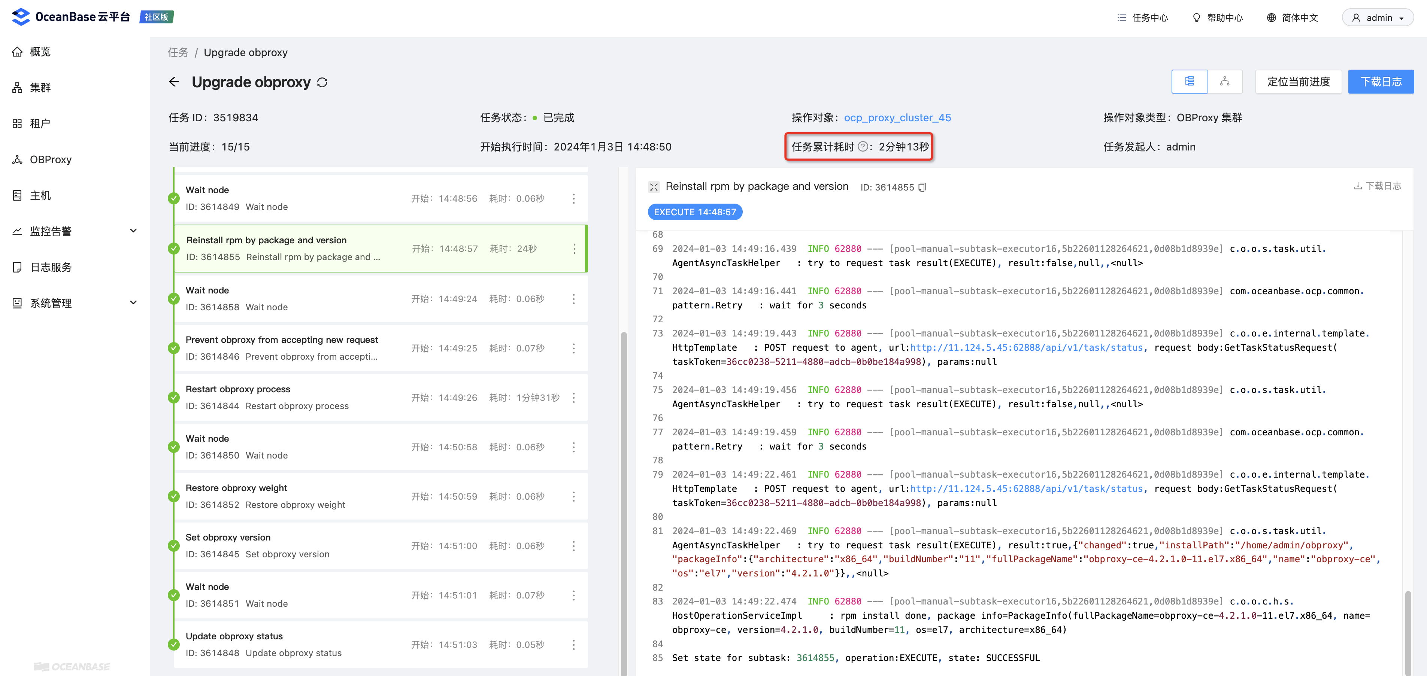Open the 集群 section in the sidebar

point(39,88)
